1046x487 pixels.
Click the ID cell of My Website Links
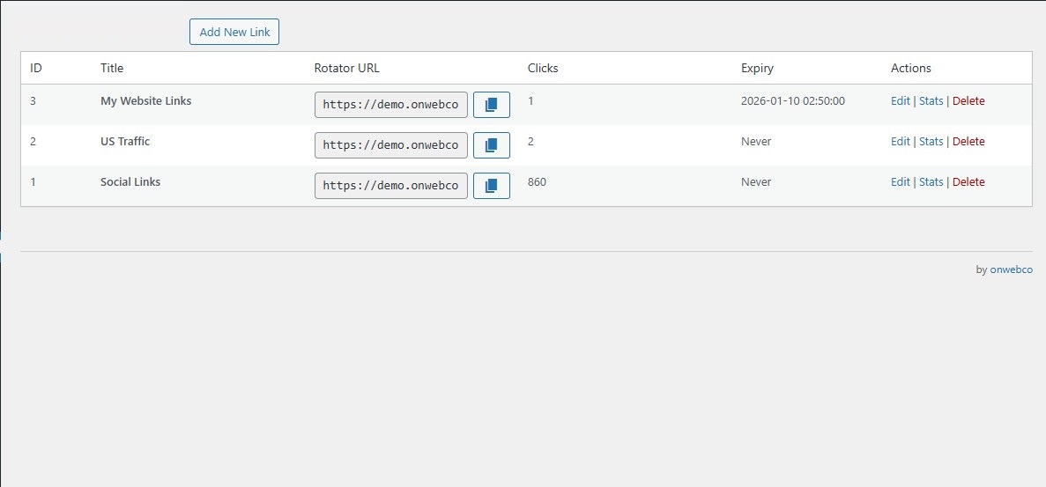click(33, 101)
